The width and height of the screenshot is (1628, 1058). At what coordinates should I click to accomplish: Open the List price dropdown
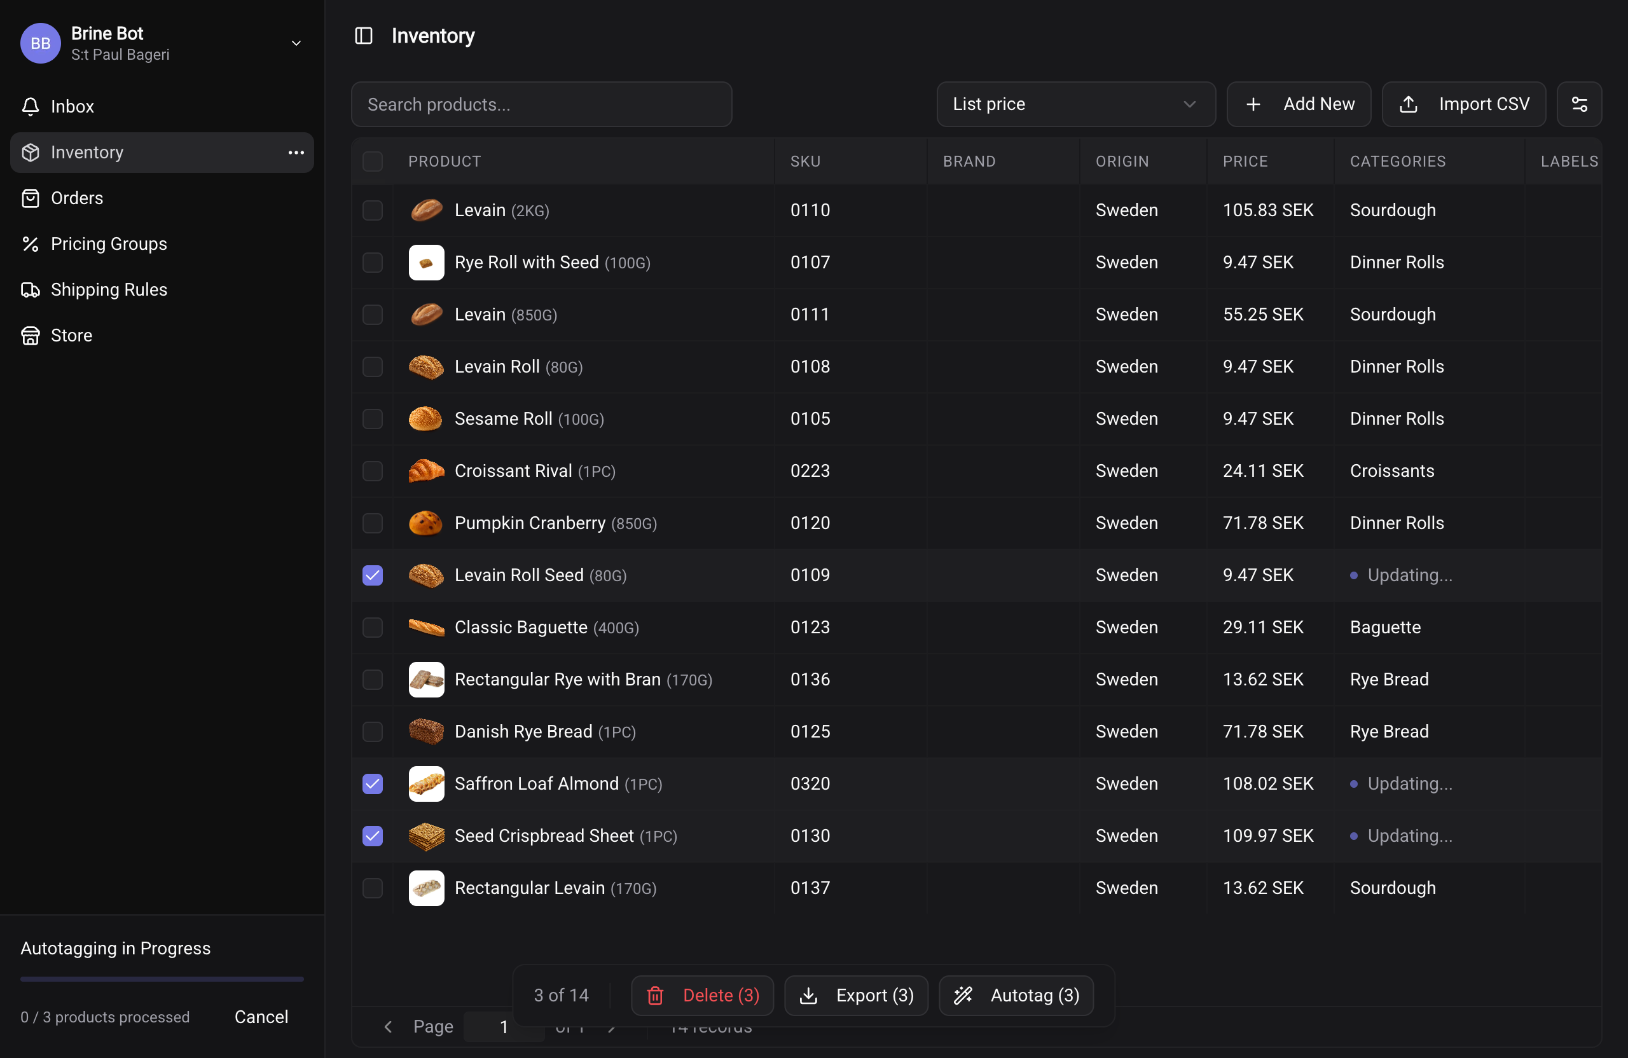pos(1075,104)
